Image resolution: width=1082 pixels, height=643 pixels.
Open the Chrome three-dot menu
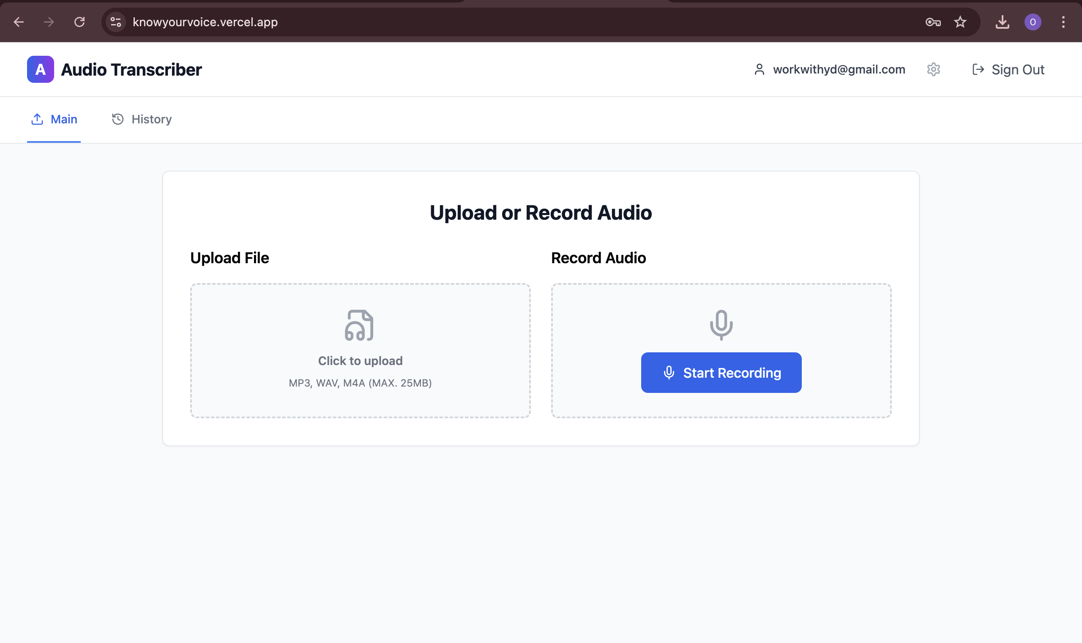[1063, 22]
